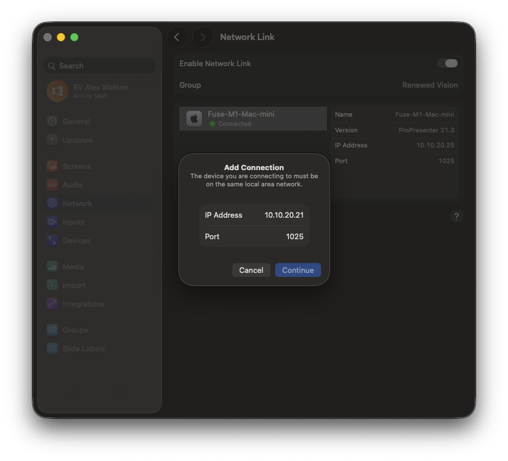Go back with the left chevron

click(x=177, y=37)
